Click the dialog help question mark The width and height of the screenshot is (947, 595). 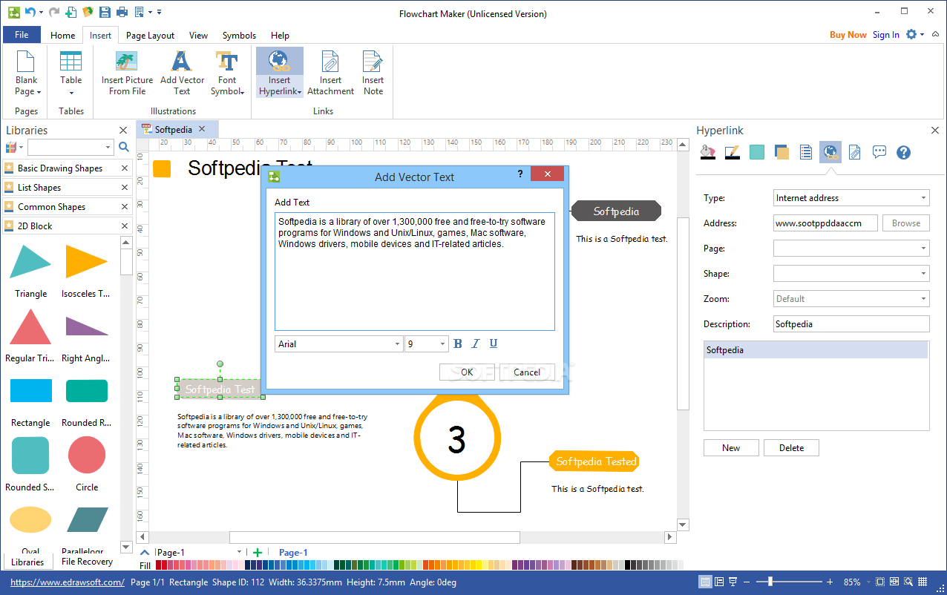coord(520,174)
